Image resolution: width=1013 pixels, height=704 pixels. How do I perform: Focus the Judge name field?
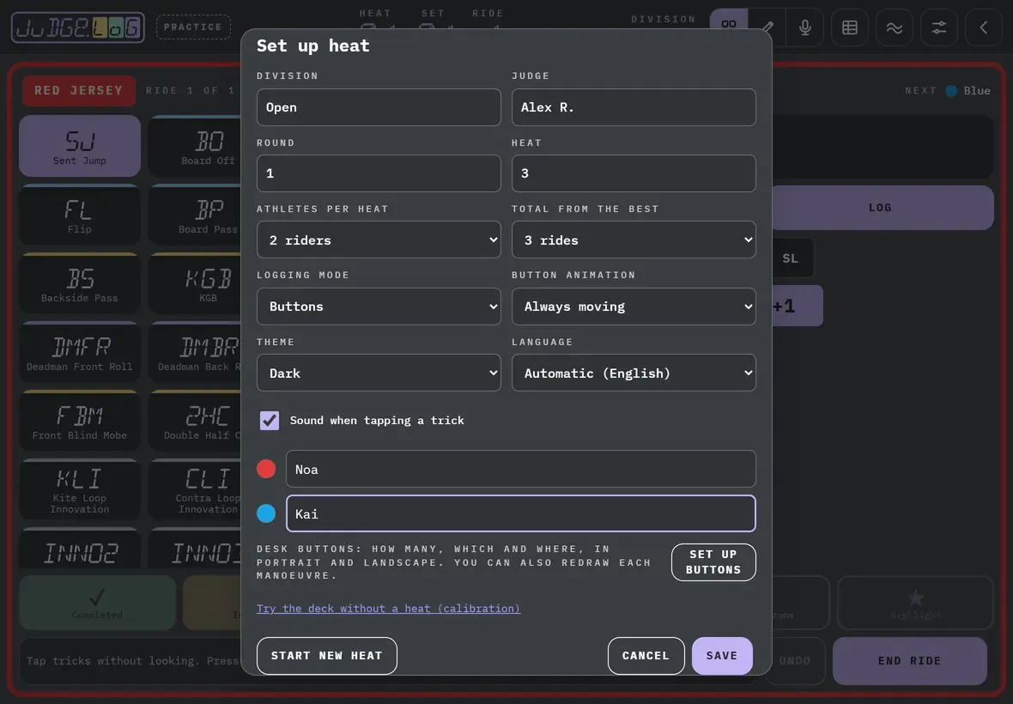coord(634,107)
